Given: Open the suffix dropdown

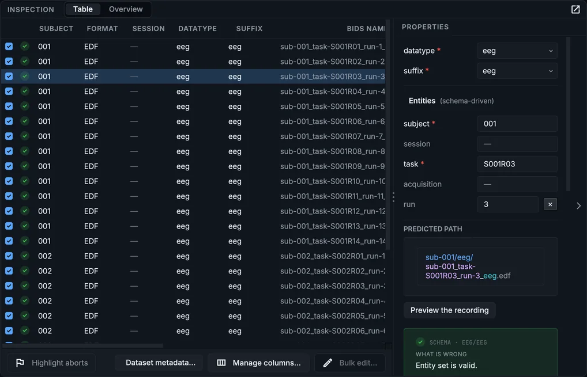Looking at the screenshot, I should tap(517, 71).
